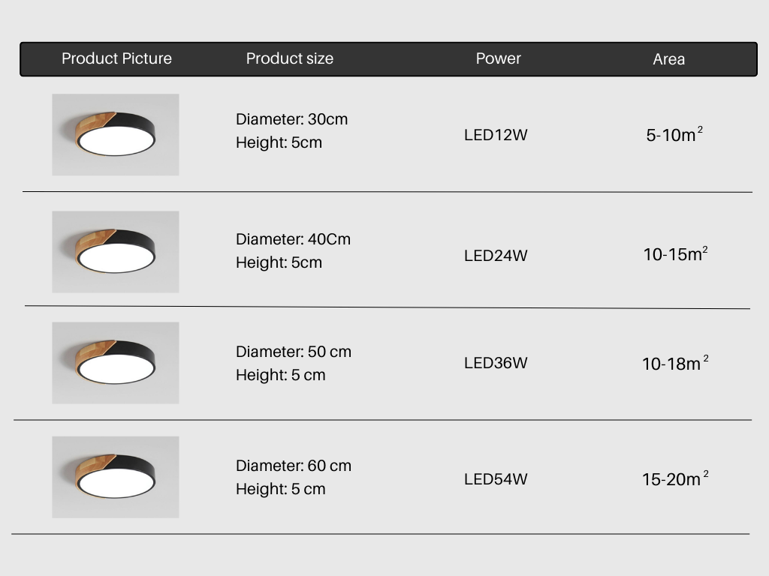Image resolution: width=769 pixels, height=576 pixels.
Task: Click the LED12W power value
Action: point(496,136)
